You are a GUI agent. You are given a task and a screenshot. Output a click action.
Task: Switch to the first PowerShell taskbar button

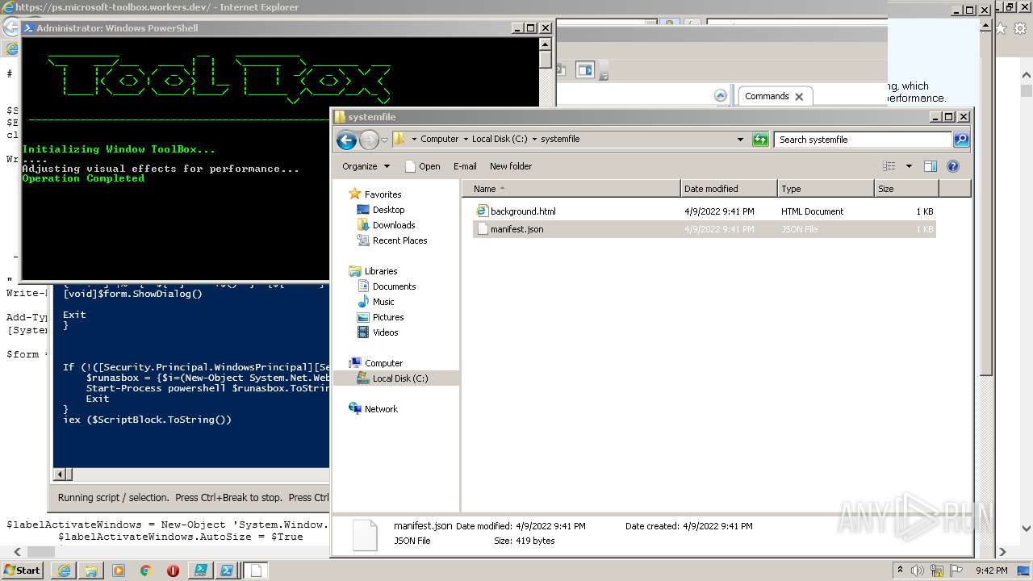[200, 571]
